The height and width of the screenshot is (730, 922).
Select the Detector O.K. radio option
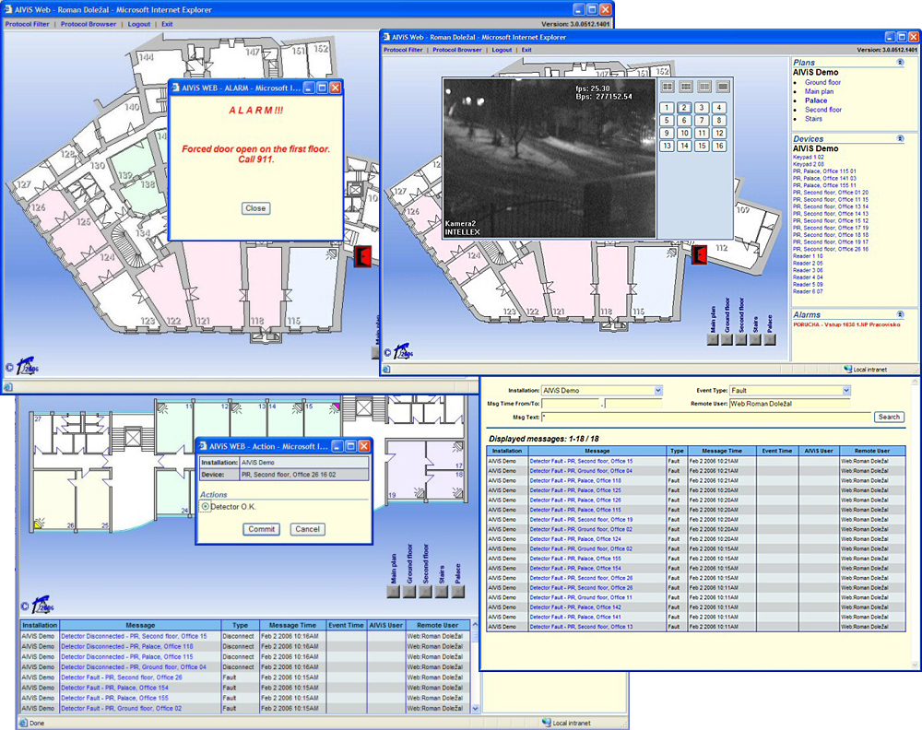[205, 507]
